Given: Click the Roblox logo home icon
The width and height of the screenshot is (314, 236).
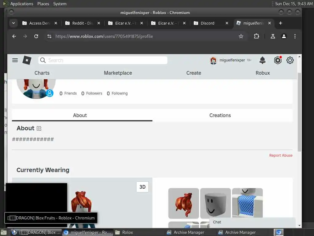Looking at the screenshot, I should coord(27,60).
